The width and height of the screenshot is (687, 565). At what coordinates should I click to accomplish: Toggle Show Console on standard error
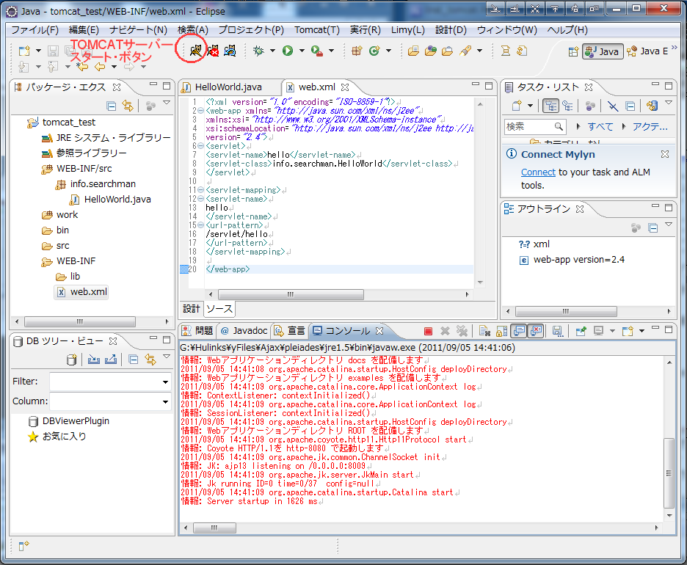pyautogui.click(x=536, y=331)
